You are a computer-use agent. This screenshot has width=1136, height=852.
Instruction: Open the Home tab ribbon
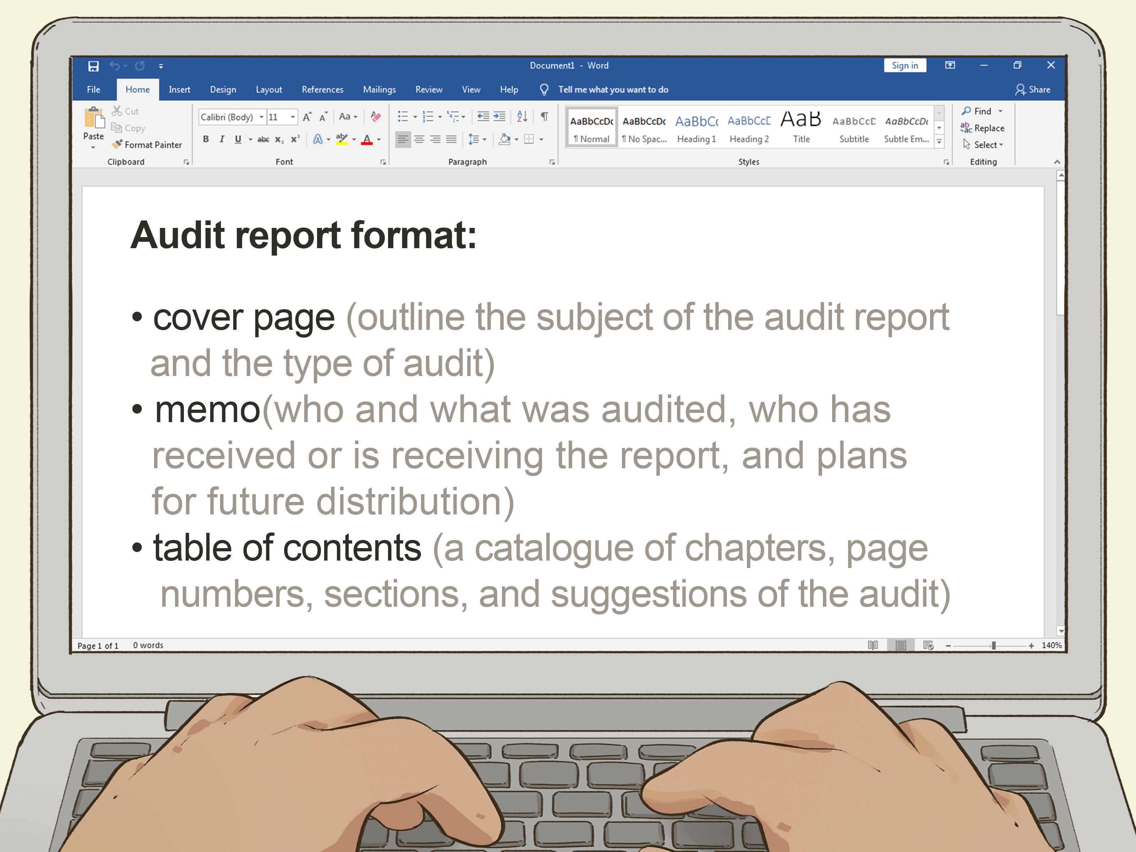138,89
